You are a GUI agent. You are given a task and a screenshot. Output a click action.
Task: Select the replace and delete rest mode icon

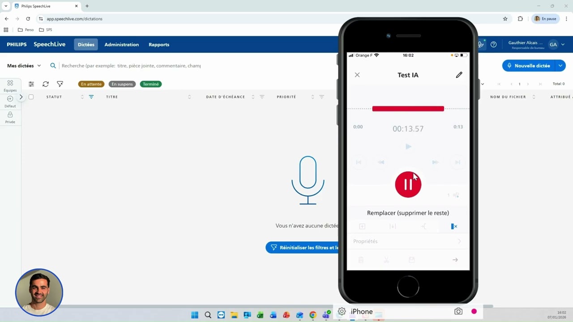(454, 226)
